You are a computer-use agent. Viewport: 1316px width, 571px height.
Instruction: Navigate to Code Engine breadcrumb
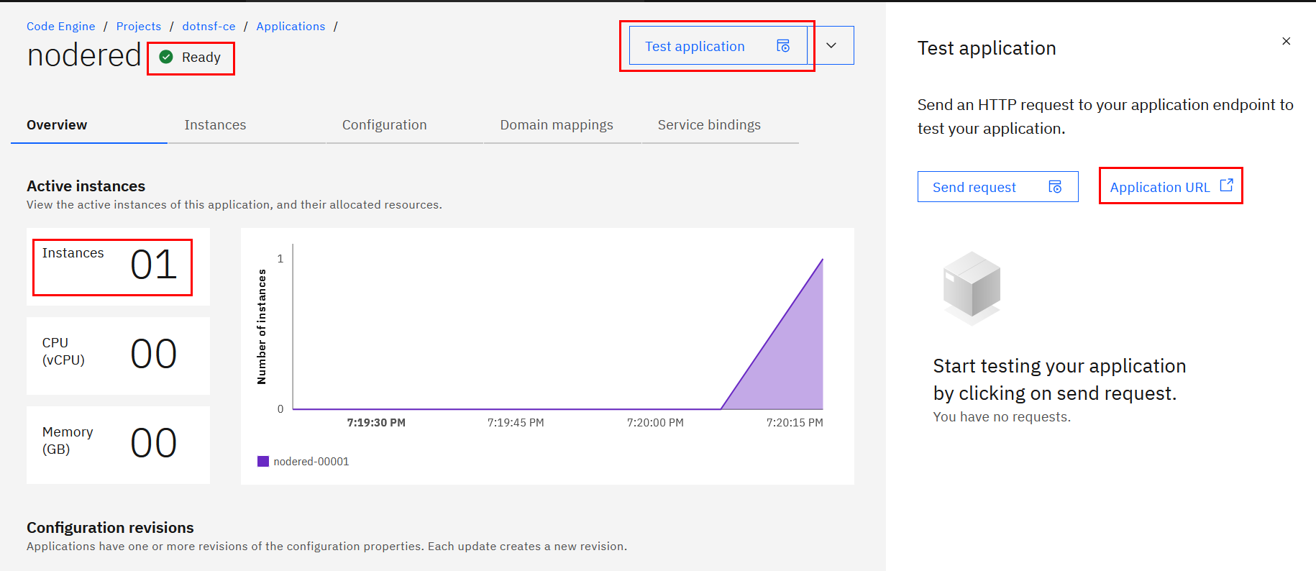click(60, 27)
